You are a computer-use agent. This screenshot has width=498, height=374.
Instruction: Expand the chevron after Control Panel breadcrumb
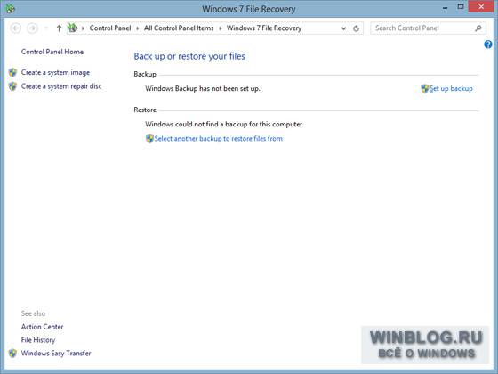[x=138, y=28]
